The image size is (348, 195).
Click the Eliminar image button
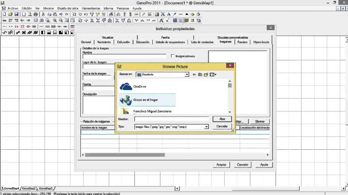260,122
